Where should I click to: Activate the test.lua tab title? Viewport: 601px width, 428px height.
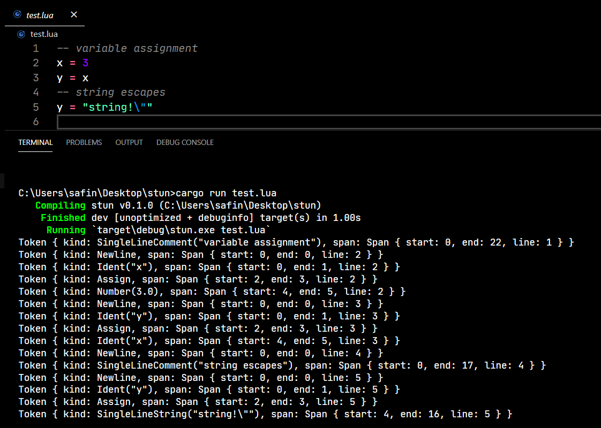(40, 16)
